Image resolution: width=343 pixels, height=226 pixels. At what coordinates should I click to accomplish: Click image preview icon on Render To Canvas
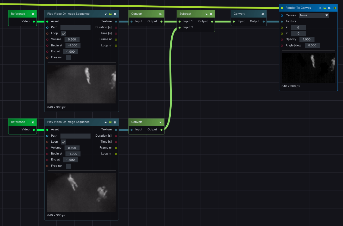[325, 8]
